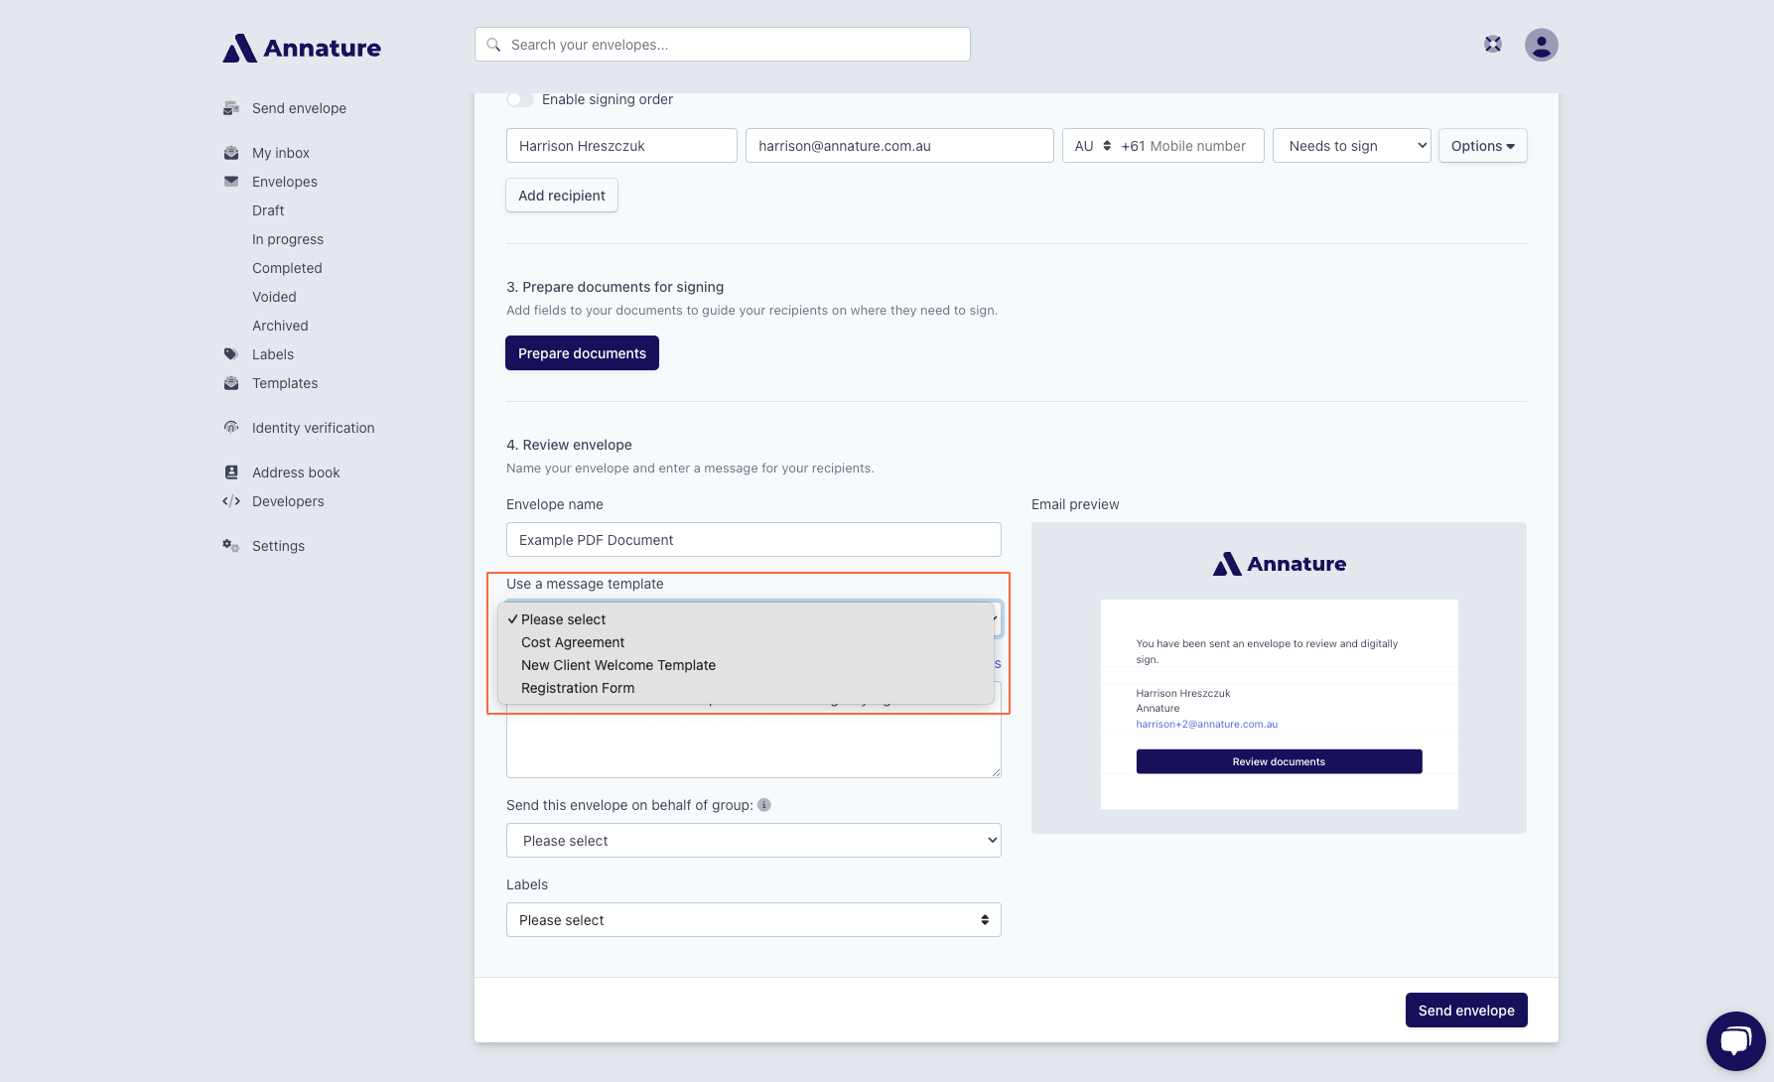Image resolution: width=1774 pixels, height=1082 pixels.
Task: Click the Identity verification fingerprint icon
Action: [x=231, y=428]
